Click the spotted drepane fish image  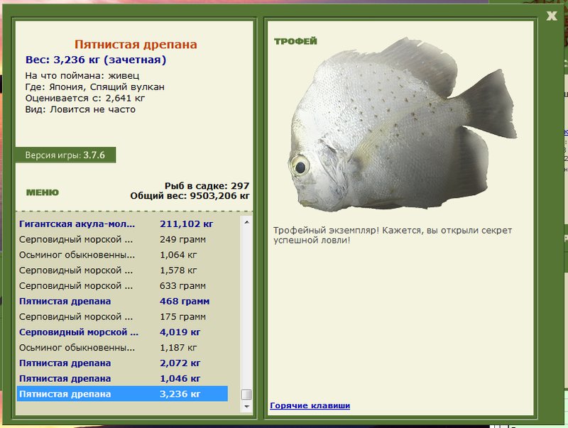[402, 125]
